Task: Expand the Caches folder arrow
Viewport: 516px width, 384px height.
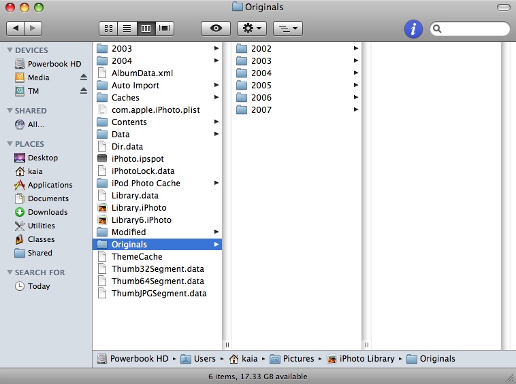Action: [216, 97]
